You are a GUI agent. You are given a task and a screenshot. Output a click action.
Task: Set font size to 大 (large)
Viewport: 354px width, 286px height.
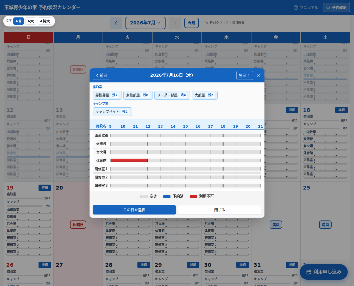(31, 21)
